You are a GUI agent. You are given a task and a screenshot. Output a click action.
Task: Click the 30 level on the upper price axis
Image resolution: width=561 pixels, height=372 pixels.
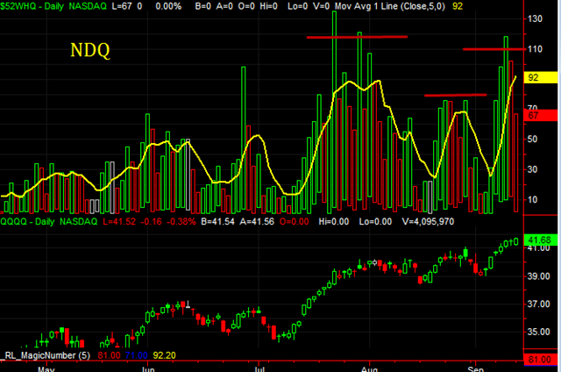click(x=532, y=169)
